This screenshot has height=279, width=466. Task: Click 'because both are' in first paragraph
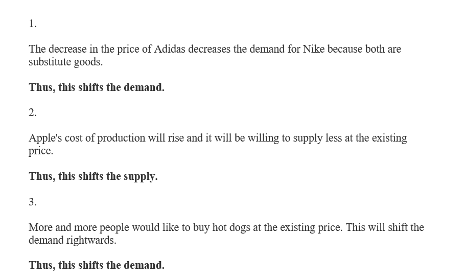click(x=364, y=49)
